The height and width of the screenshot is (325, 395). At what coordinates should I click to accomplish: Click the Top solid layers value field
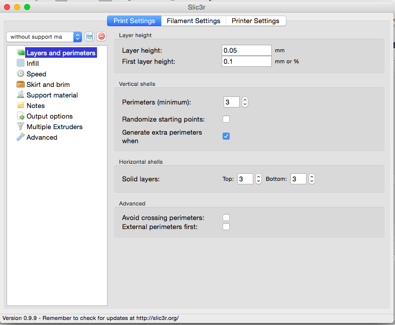[x=245, y=179]
